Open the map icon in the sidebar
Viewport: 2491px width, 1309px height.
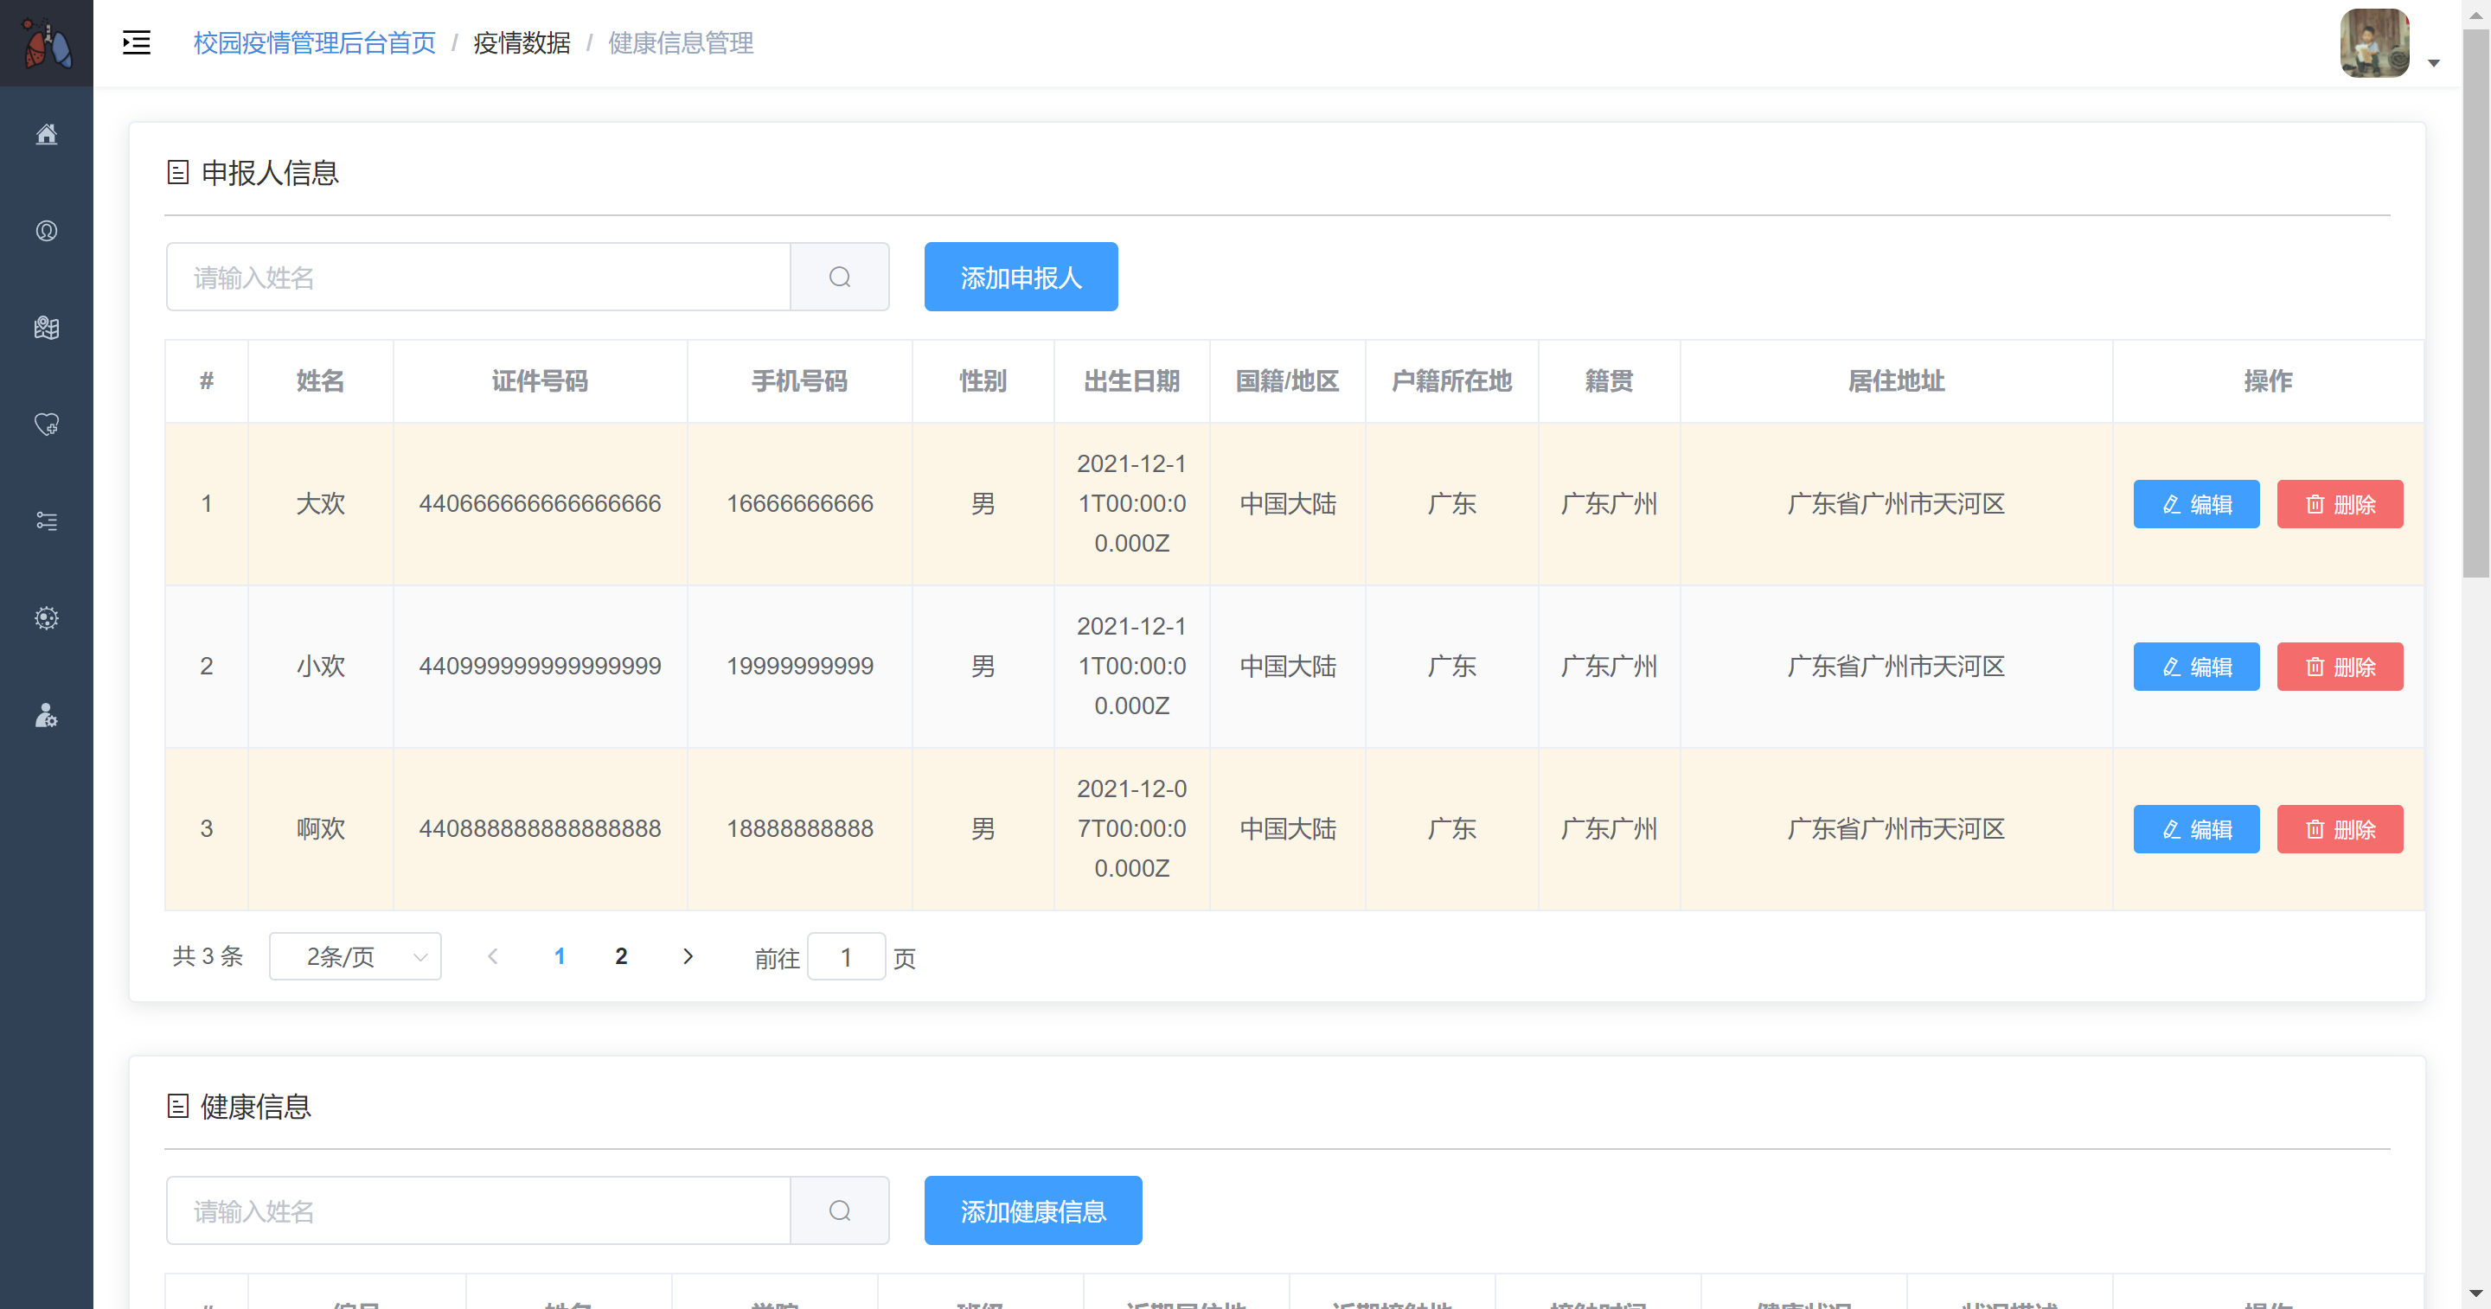47,328
